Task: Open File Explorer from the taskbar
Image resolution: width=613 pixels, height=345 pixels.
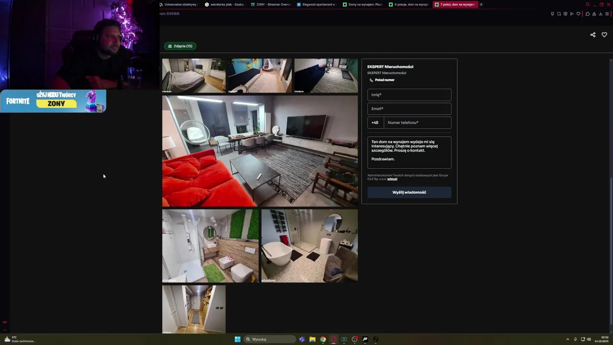Action: pos(312,339)
